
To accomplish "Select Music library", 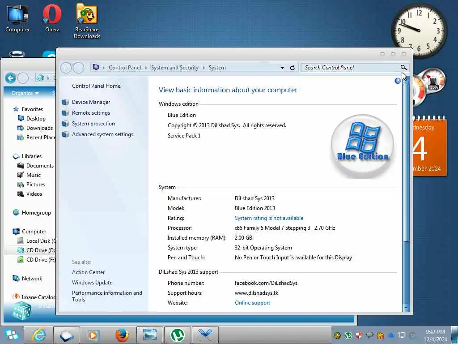I will click(x=33, y=175).
